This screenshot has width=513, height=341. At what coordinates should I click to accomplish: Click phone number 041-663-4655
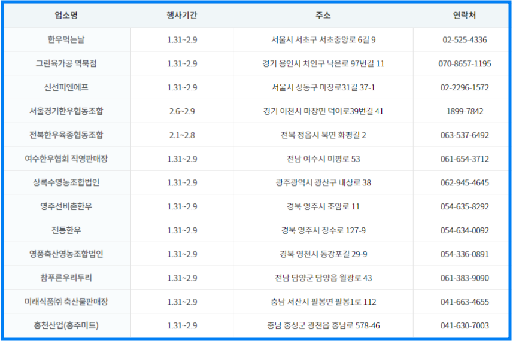pyautogui.click(x=465, y=302)
